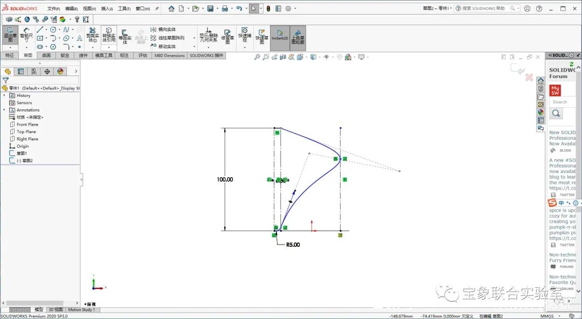Select the Spline sketch tool

point(66,29)
